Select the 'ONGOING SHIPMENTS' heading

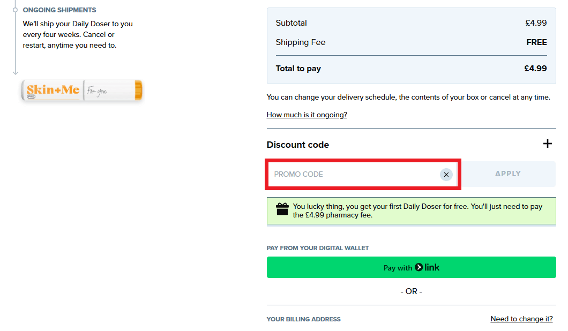[59, 10]
